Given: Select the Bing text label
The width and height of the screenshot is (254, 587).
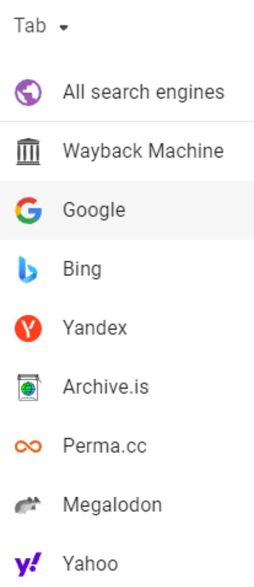Looking at the screenshot, I should [82, 269].
